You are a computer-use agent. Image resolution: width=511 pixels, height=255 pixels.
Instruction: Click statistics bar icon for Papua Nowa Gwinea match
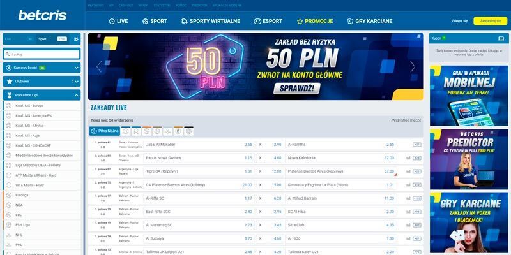(408, 158)
